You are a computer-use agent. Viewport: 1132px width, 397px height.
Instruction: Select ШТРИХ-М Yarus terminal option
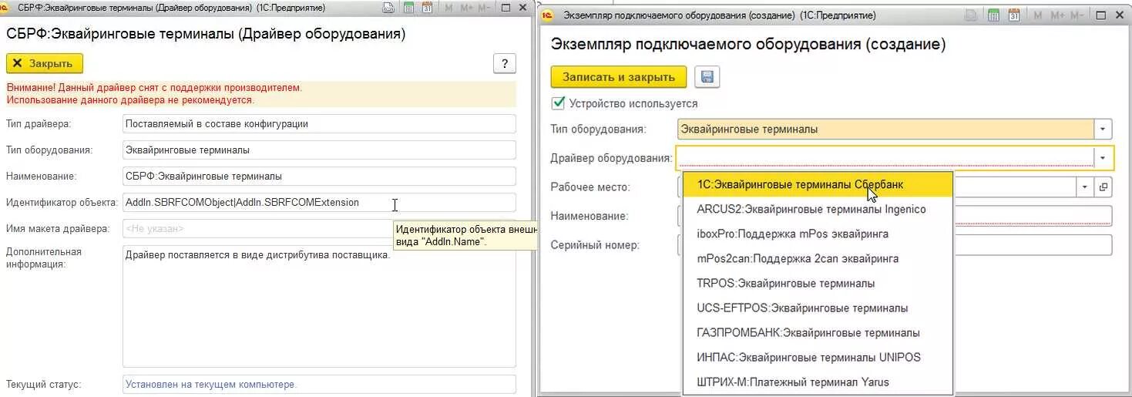coord(818,382)
